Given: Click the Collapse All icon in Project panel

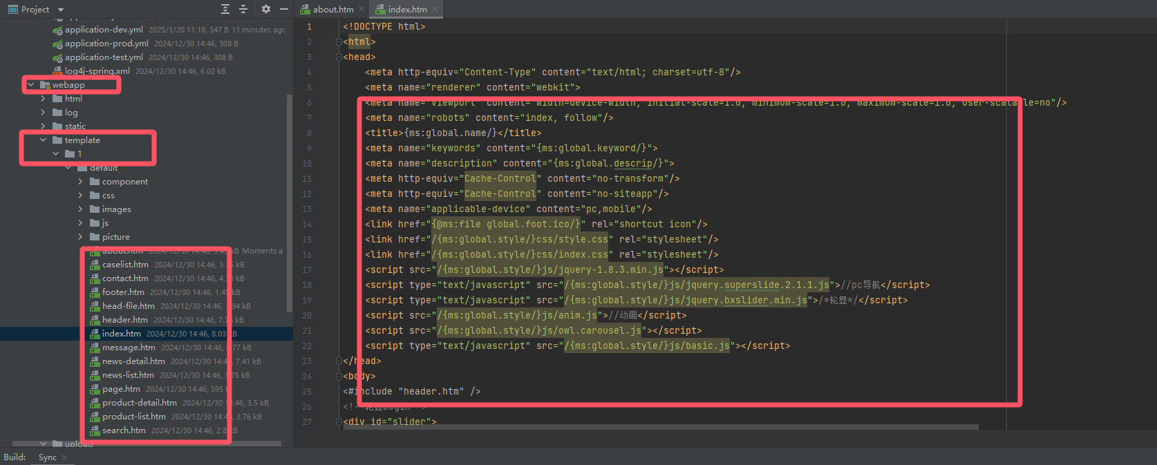Looking at the screenshot, I should click(x=243, y=9).
